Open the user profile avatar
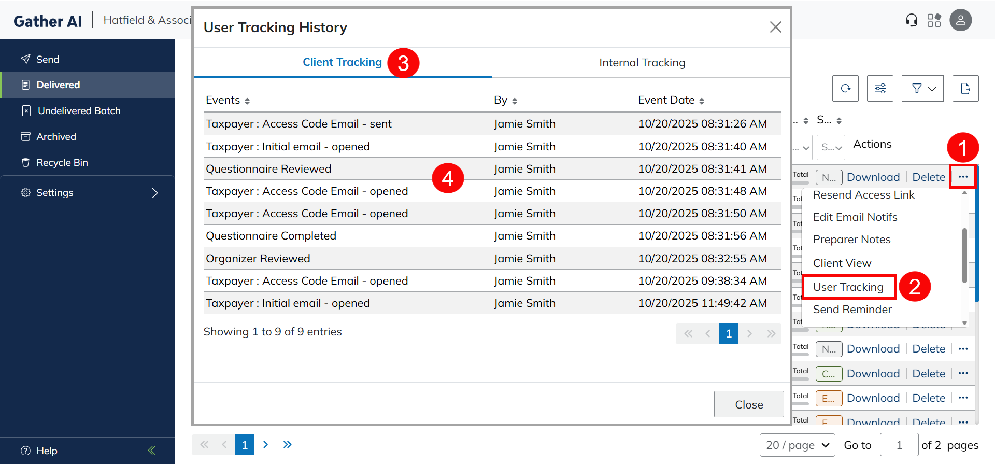This screenshot has width=995, height=464. point(960,20)
